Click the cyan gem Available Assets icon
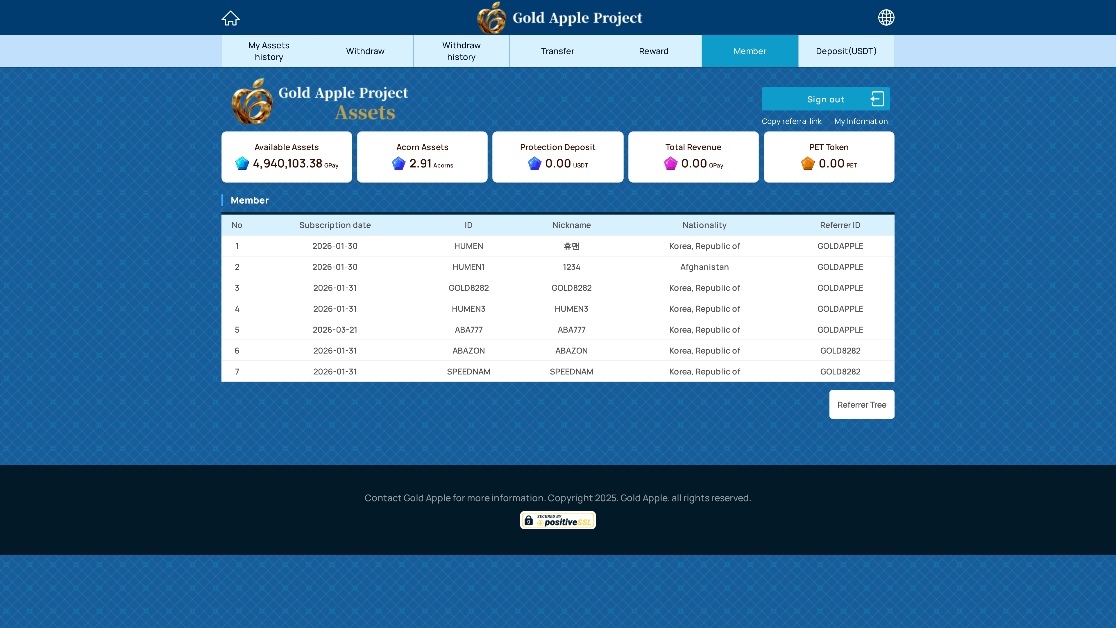The width and height of the screenshot is (1116, 628). (242, 163)
